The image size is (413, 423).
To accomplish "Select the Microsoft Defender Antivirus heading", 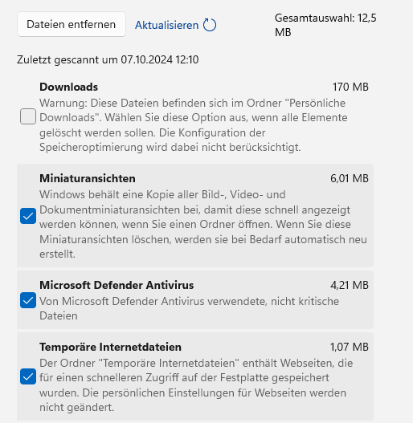I will pyautogui.click(x=117, y=285).
